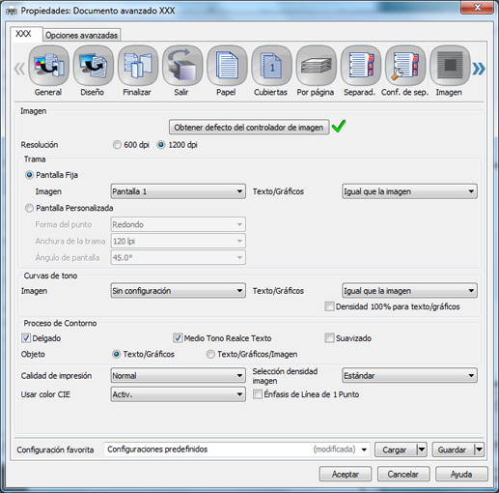Click the Salir output icon
The width and height of the screenshot is (499, 493).
pyautogui.click(x=182, y=66)
